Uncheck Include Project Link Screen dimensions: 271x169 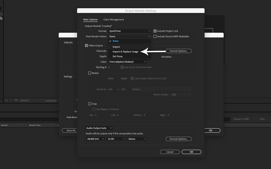(155, 31)
